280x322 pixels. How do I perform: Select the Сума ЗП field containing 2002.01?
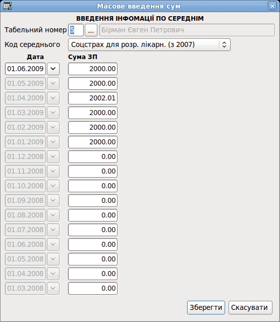[93, 98]
